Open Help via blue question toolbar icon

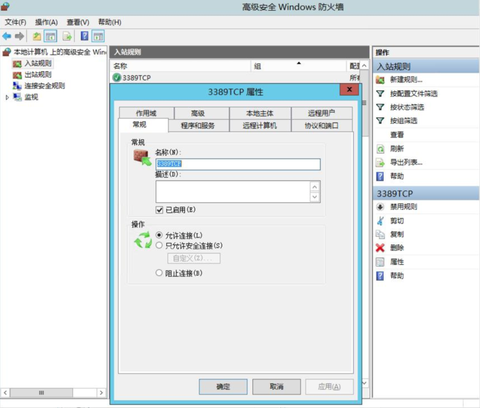85,36
